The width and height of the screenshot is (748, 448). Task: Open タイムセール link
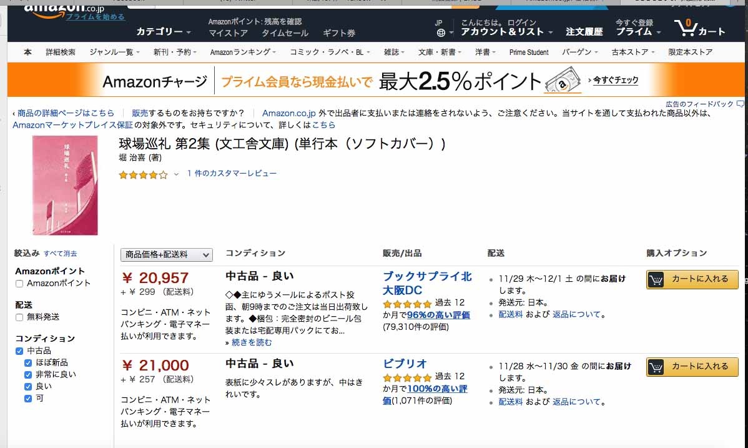285,33
